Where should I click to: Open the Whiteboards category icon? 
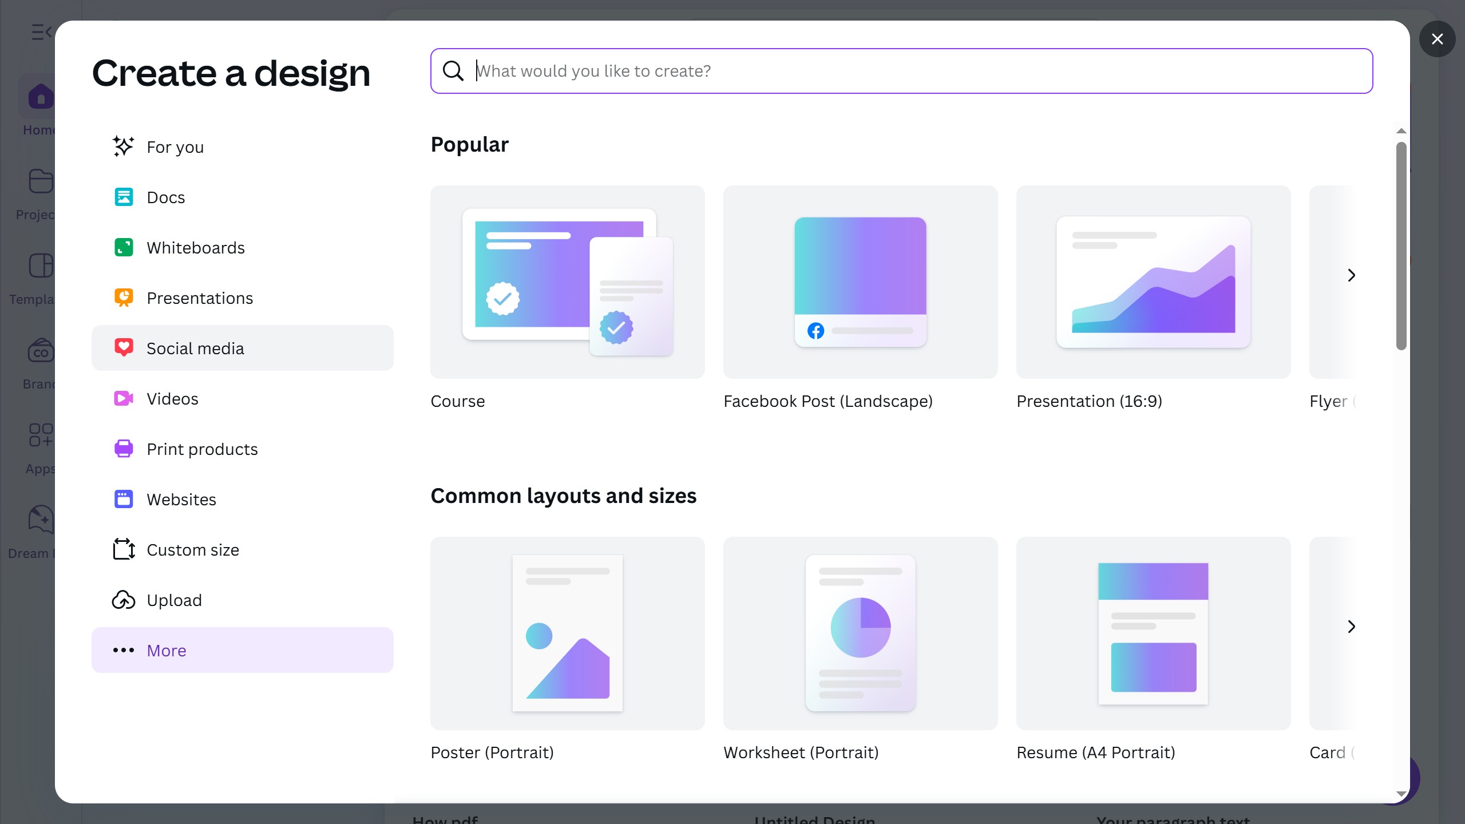(x=123, y=247)
